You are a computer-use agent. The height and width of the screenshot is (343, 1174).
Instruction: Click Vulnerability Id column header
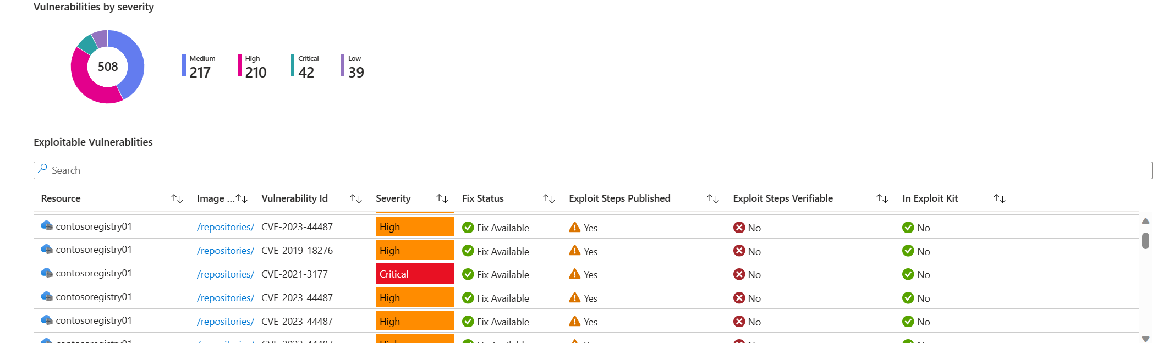294,198
